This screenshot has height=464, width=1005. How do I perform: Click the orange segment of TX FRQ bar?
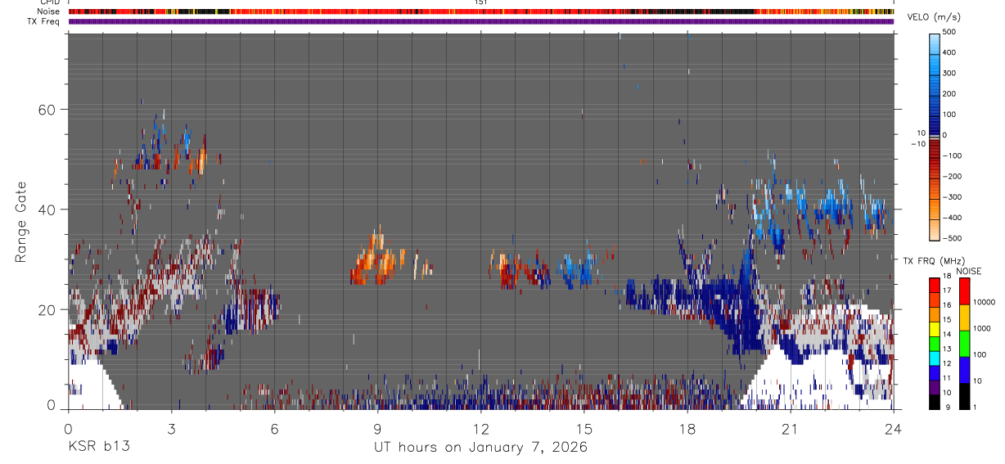935,314
